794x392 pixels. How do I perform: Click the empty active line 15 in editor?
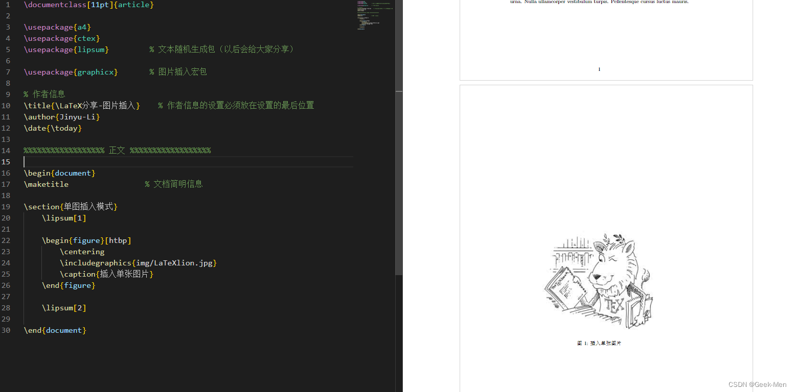coord(188,162)
